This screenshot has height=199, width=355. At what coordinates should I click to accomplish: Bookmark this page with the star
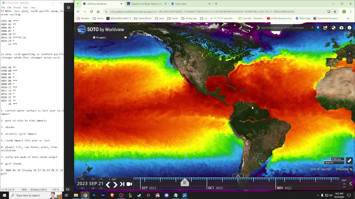point(335,12)
